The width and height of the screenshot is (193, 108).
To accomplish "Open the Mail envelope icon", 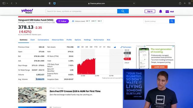I will click(x=167, y=11).
